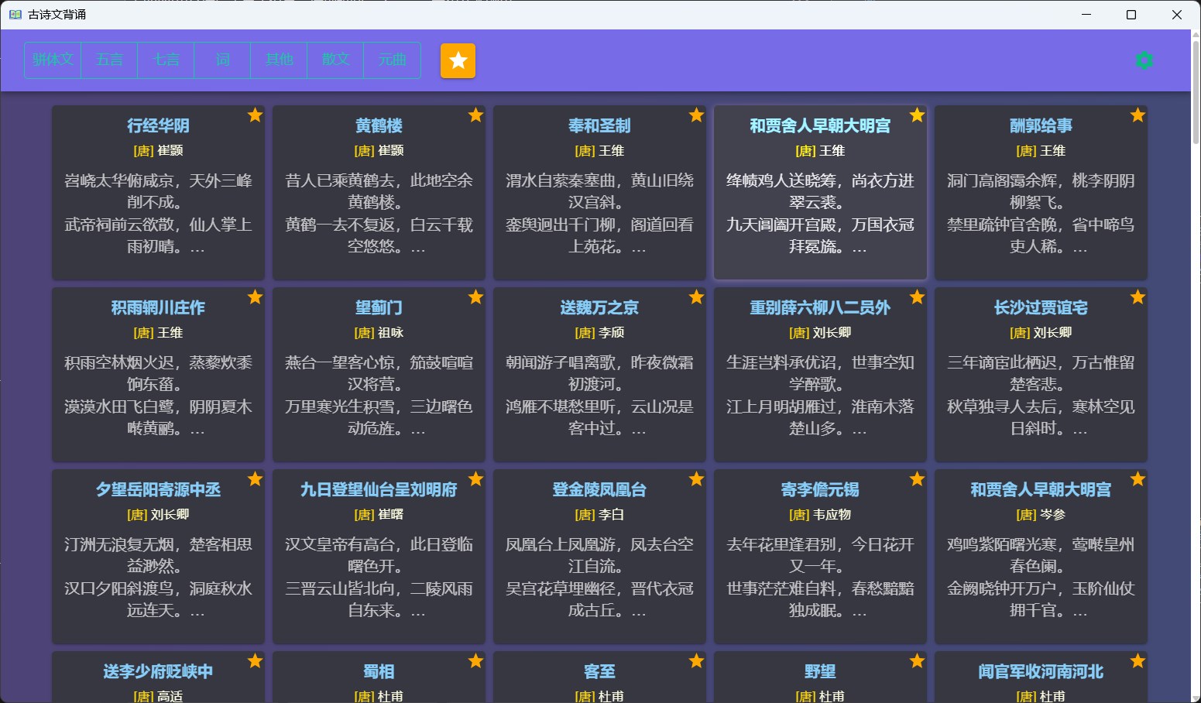The image size is (1201, 703).
Task: Toggle favorite star on 岑参's 和贾舍人早朝大明宫
Action: 1138,479
